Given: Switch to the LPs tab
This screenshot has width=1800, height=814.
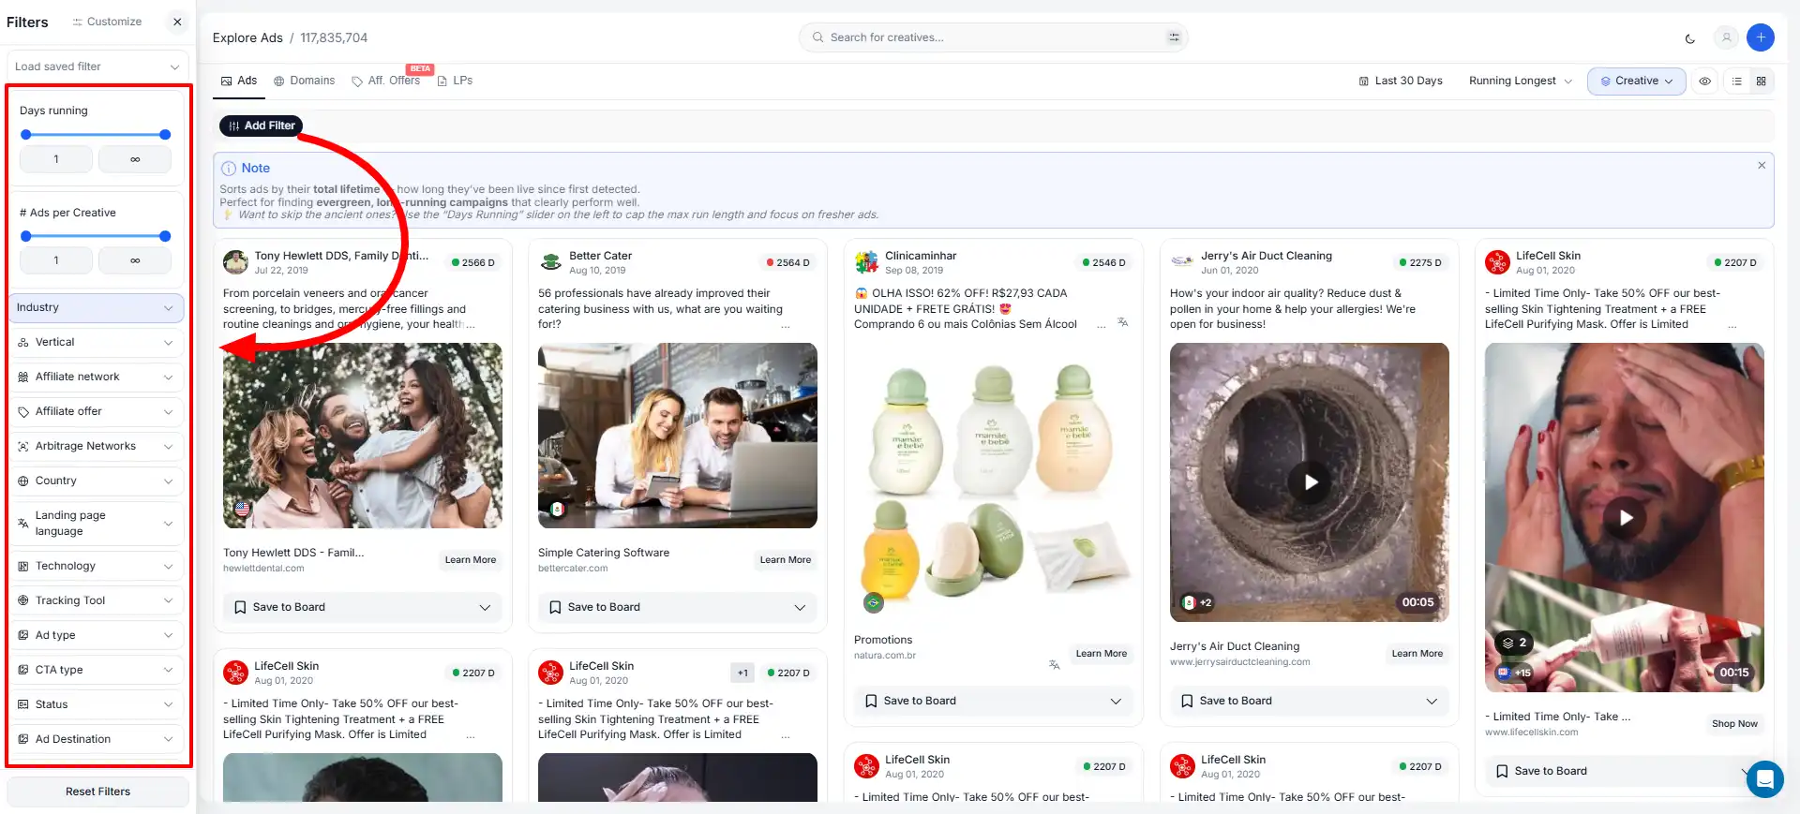Looking at the screenshot, I should tap(455, 81).
